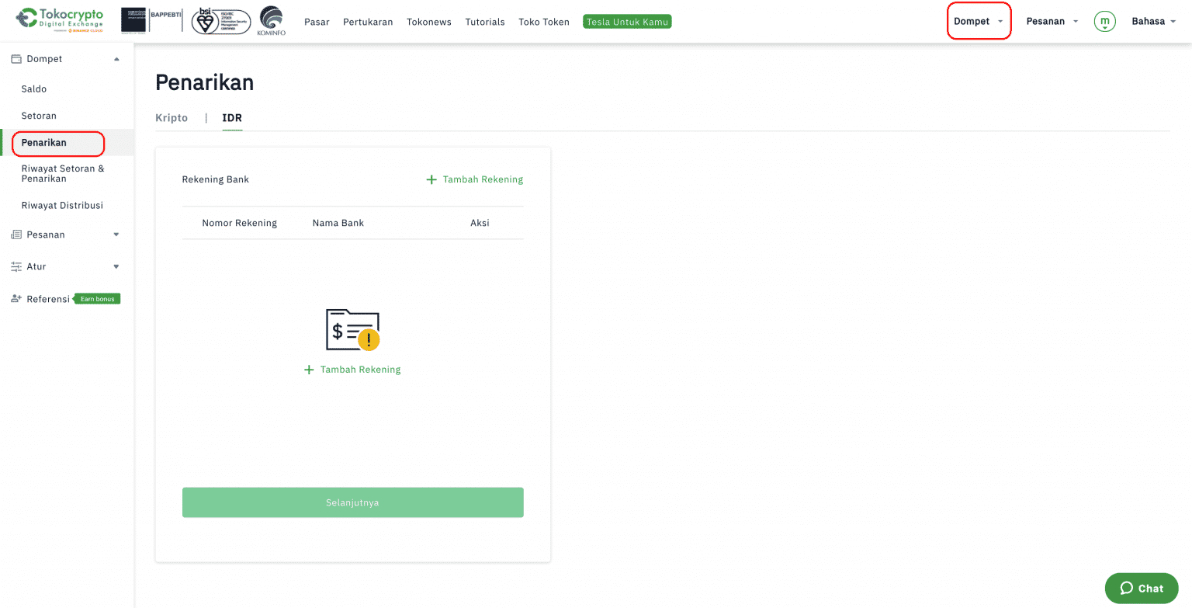The image size is (1192, 608).
Task: Open Riwayat Setoran & Penarikan in sidebar
Action: pyautogui.click(x=63, y=173)
